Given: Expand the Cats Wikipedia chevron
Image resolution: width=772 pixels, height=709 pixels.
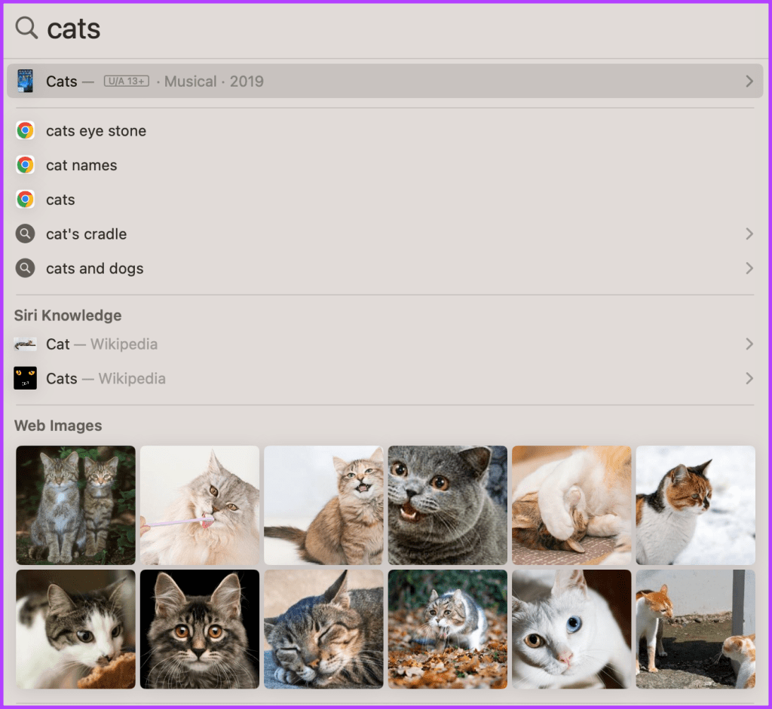Looking at the screenshot, I should (x=749, y=378).
